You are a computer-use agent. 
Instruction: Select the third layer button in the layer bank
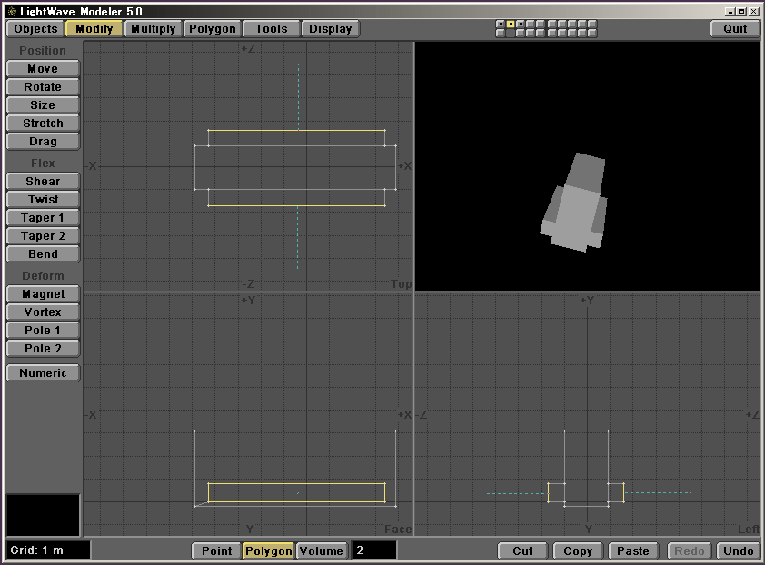click(x=521, y=25)
